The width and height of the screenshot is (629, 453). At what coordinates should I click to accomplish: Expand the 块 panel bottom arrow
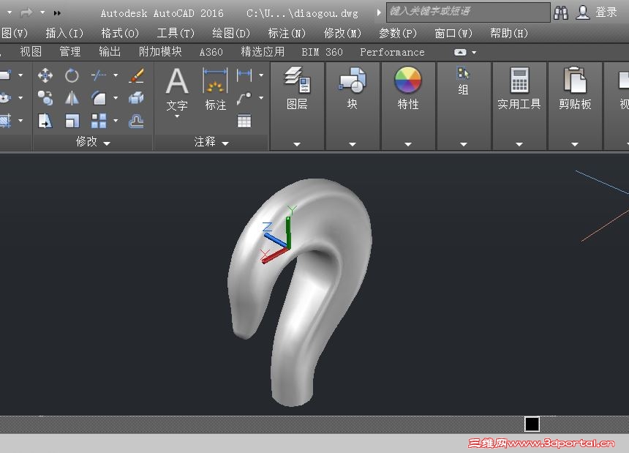[353, 144]
